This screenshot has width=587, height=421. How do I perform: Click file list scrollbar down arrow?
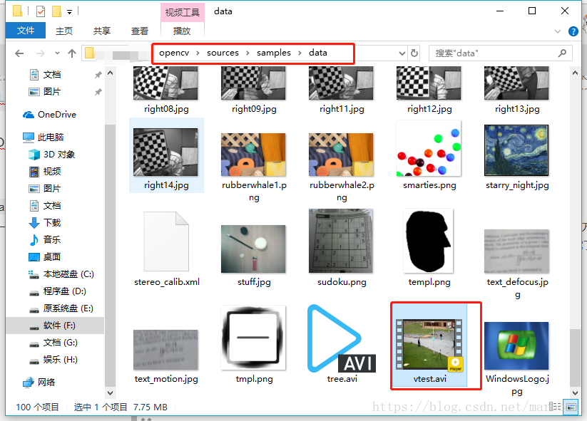click(x=575, y=393)
